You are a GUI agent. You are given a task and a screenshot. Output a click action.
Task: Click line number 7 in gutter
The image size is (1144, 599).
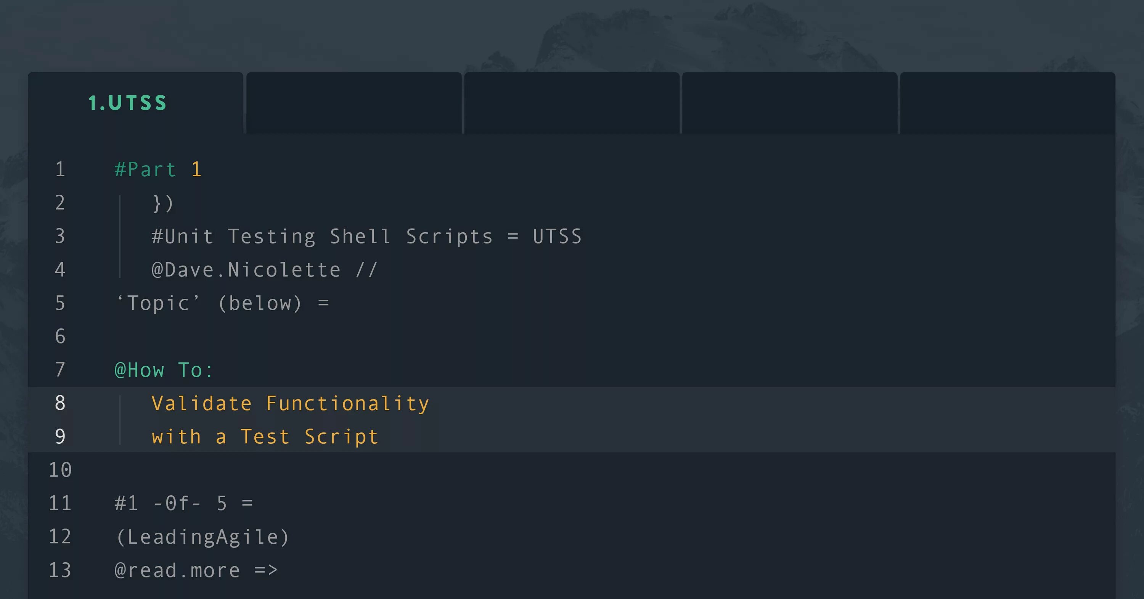point(60,370)
